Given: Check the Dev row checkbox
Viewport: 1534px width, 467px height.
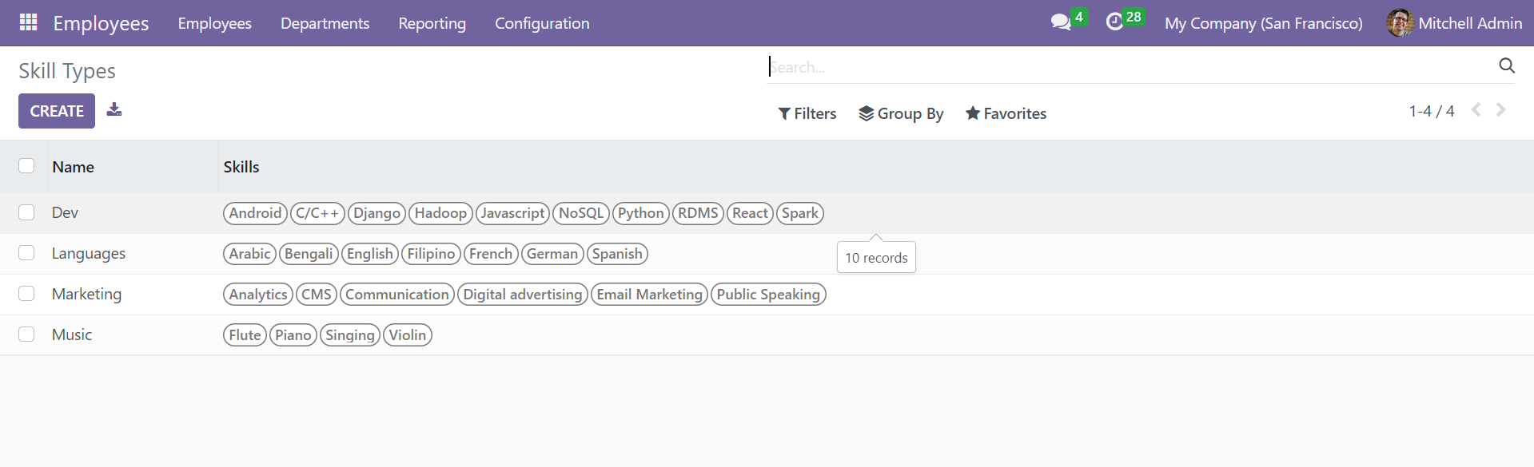Looking at the screenshot, I should (26, 212).
